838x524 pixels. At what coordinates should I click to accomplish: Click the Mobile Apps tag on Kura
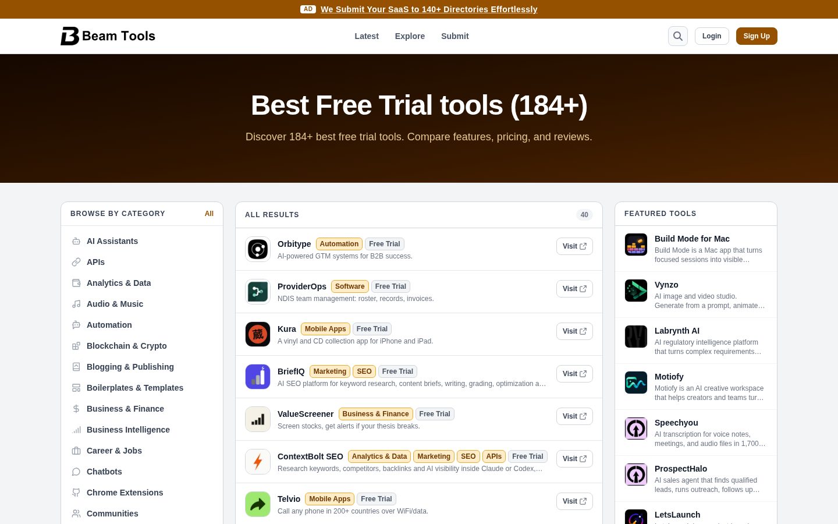tap(325, 329)
